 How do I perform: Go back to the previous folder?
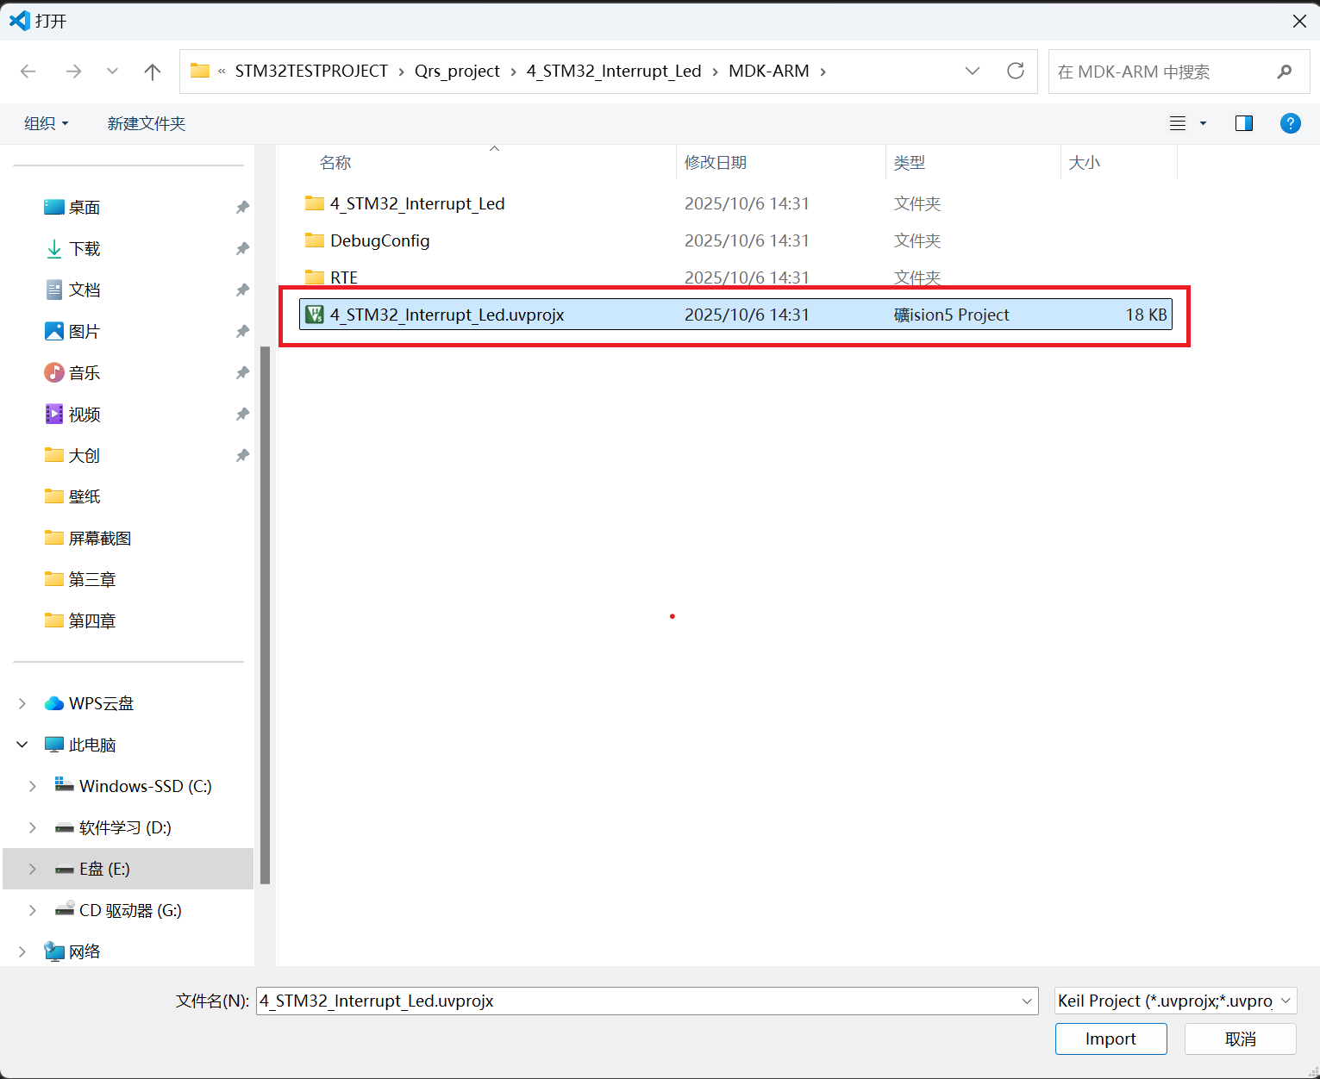[28, 72]
